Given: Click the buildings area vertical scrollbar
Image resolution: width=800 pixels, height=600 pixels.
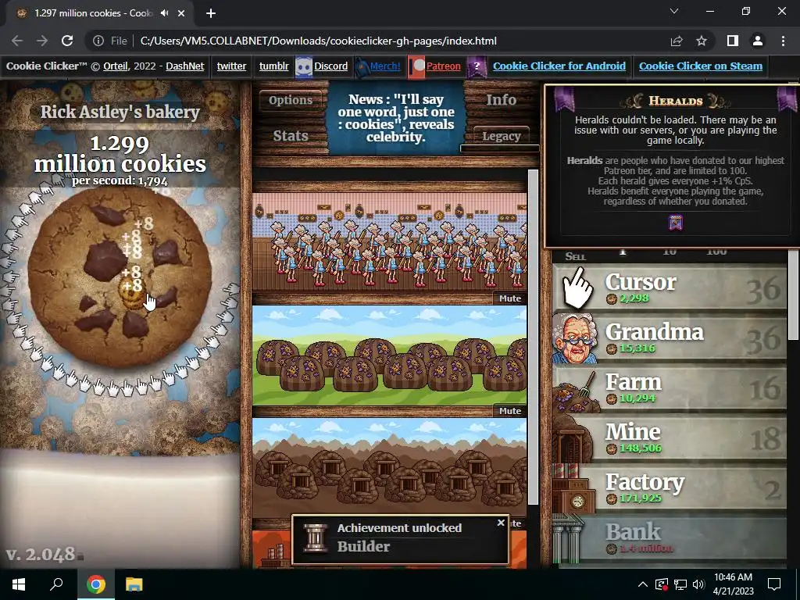Looking at the screenshot, I should coord(533,337).
